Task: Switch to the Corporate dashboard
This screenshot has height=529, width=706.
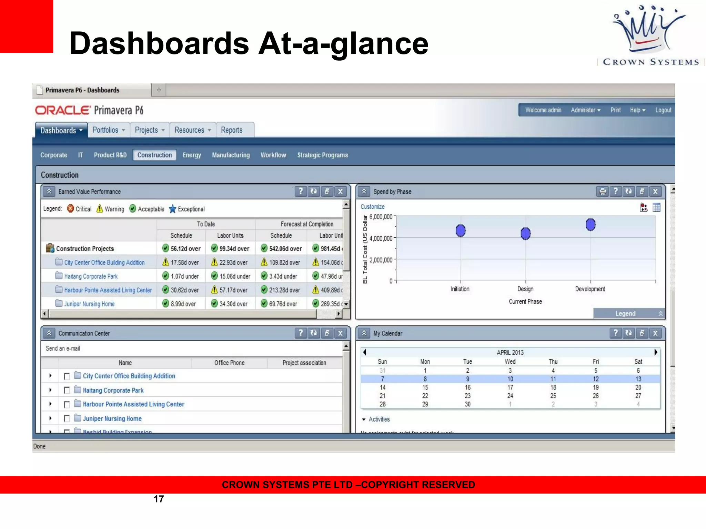Action: [54, 155]
